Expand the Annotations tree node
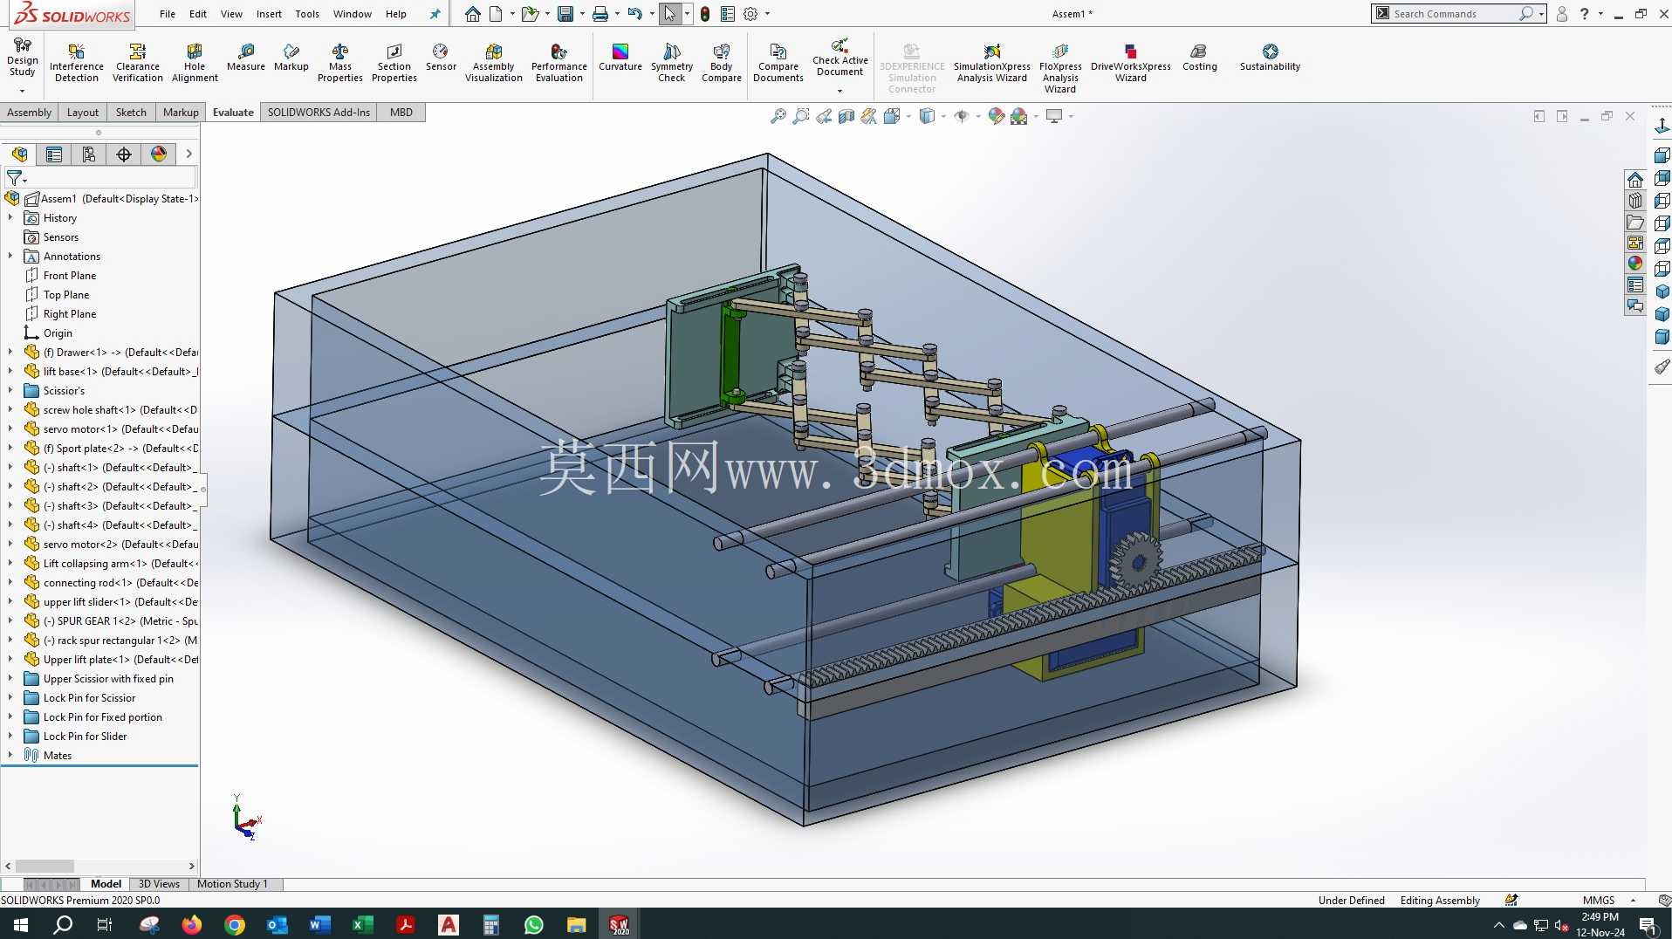 tap(10, 257)
